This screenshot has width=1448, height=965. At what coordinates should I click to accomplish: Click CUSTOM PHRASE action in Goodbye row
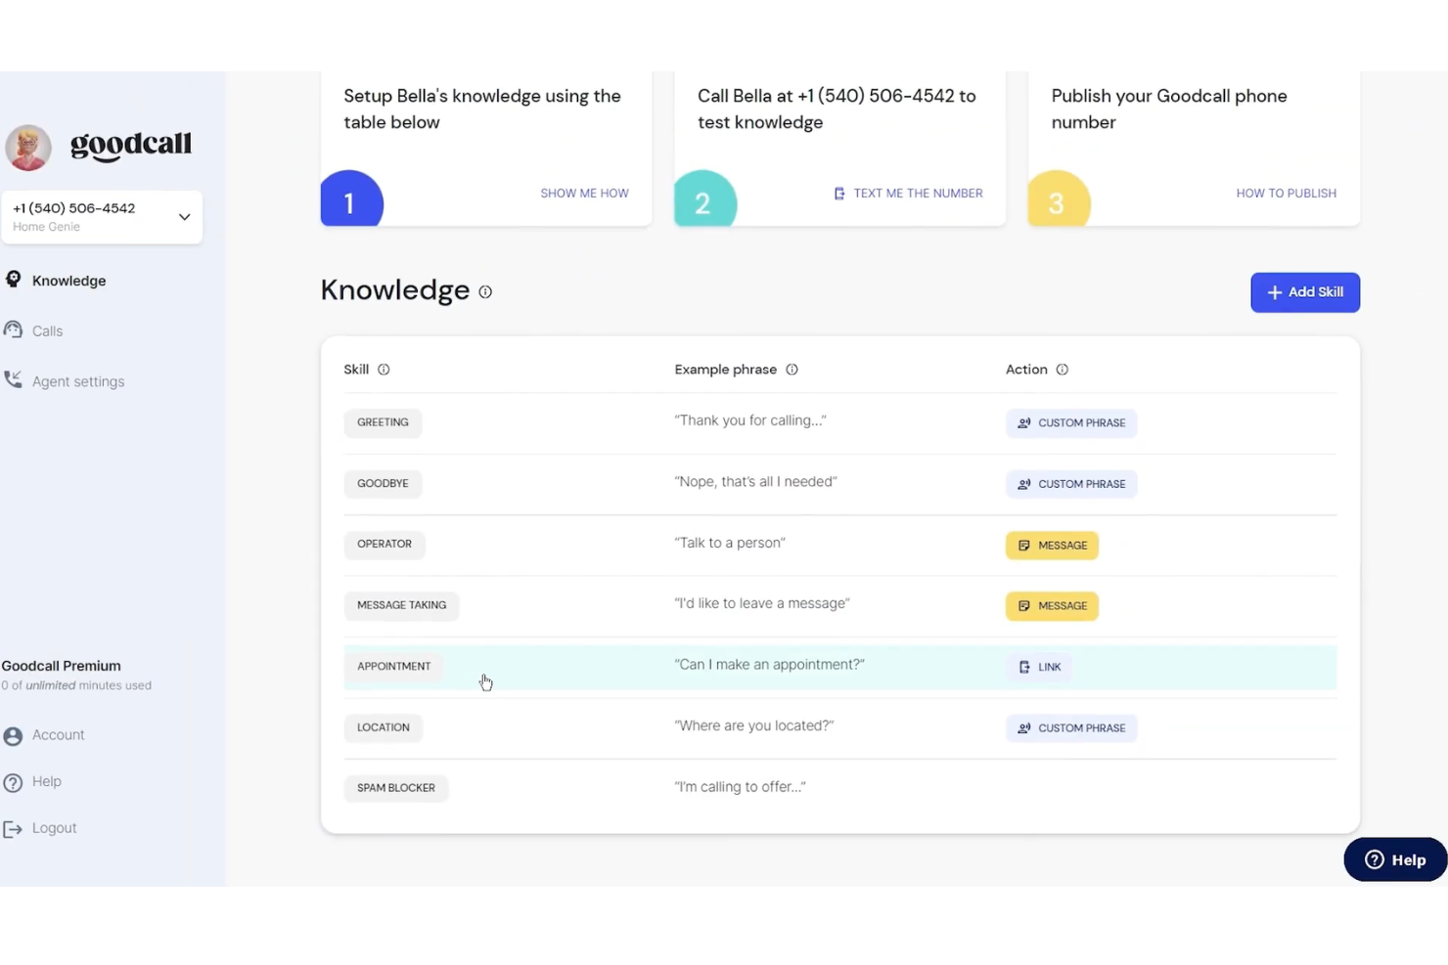point(1071,484)
